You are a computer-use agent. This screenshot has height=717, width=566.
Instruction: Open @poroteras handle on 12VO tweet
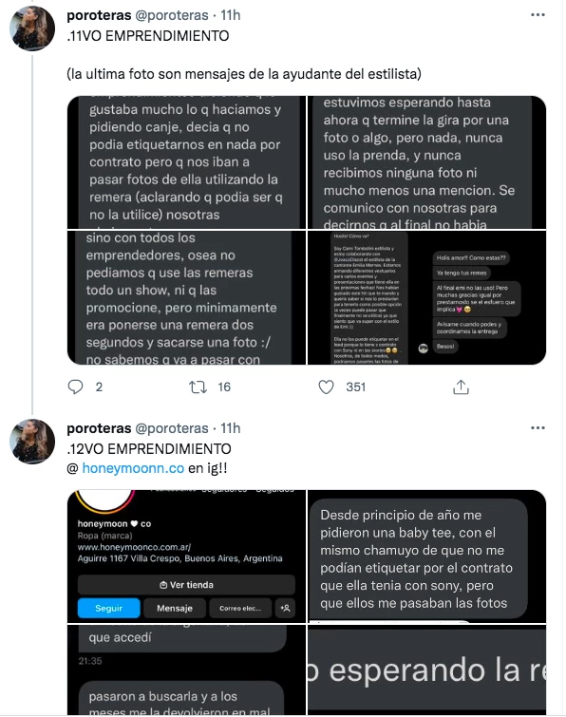click(x=172, y=428)
